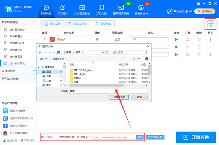The width and height of the screenshot is (219, 145).
Task: Open output folder of 1号.pdf
Action: tap(188, 39)
